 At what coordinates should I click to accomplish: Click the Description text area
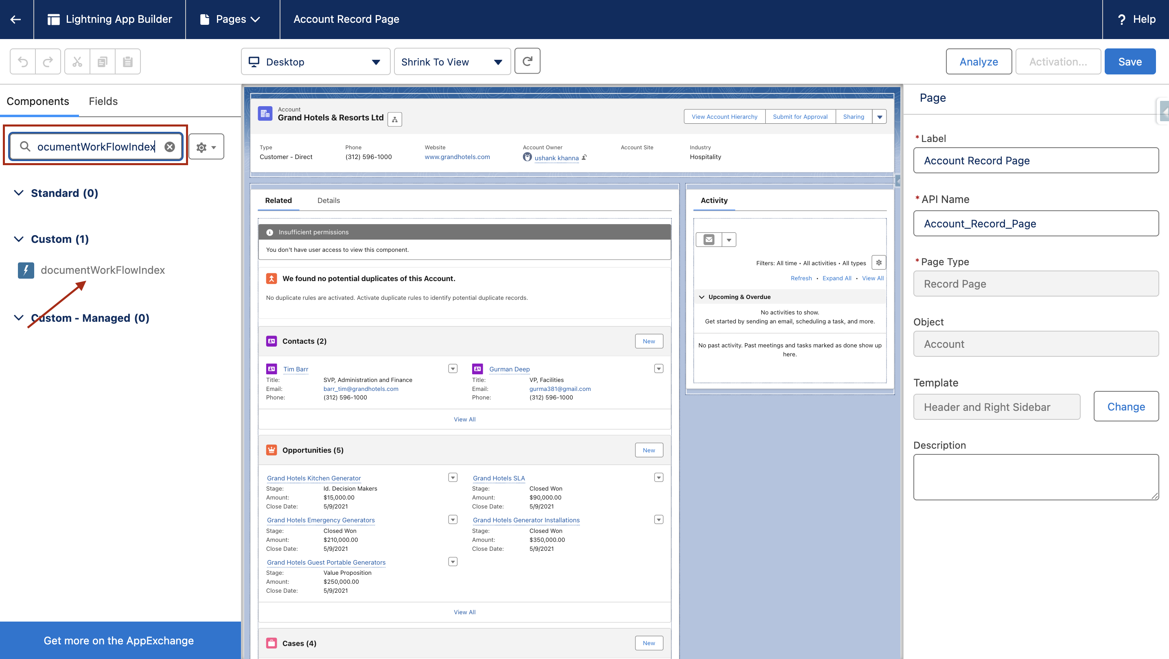(x=1035, y=477)
